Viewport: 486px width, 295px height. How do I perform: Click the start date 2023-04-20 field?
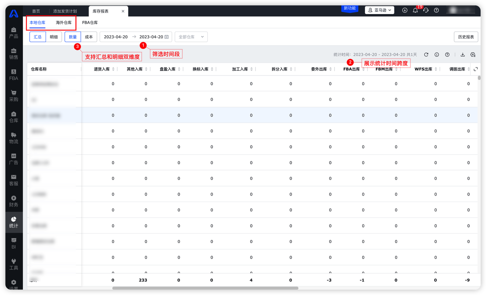click(x=116, y=37)
